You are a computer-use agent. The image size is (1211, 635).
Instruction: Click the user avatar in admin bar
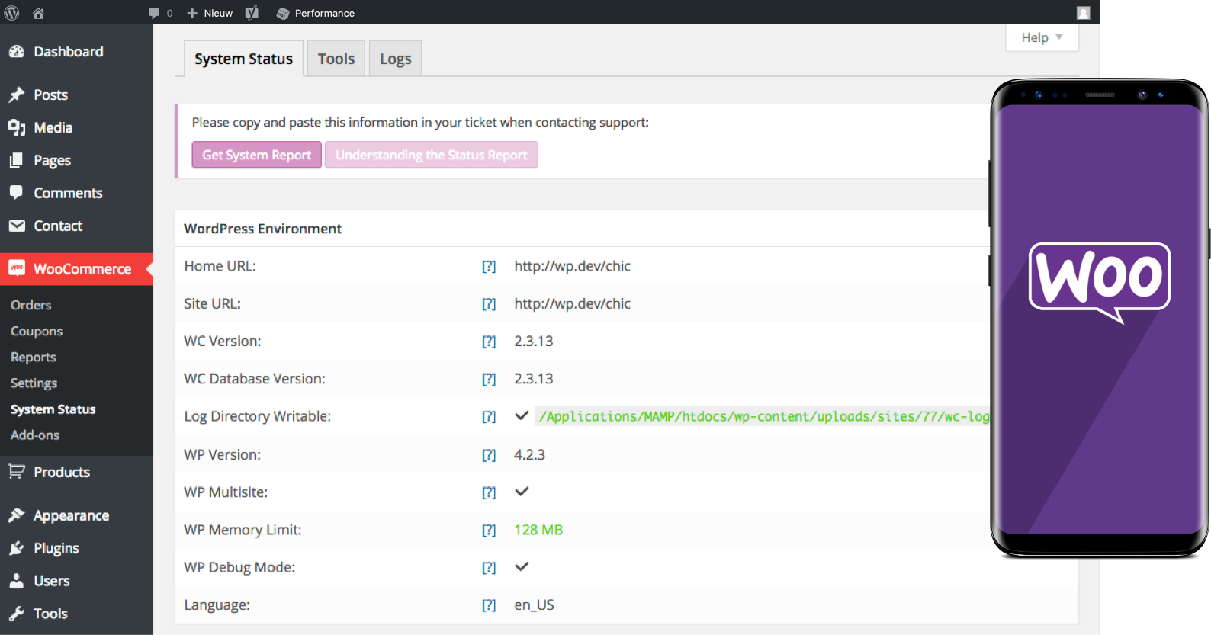(1083, 13)
